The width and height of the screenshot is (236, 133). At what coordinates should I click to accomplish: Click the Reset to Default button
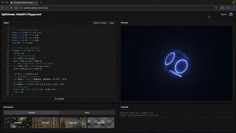pos(100,23)
